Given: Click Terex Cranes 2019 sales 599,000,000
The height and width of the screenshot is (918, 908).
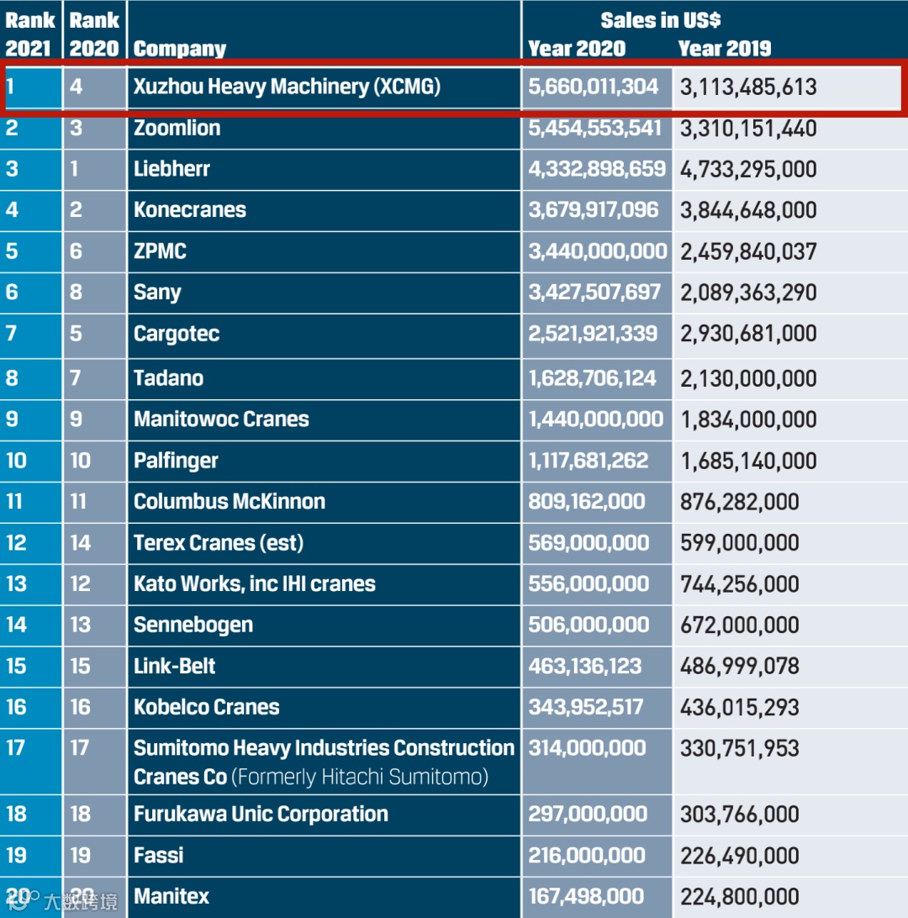Looking at the screenshot, I should coord(739,543).
